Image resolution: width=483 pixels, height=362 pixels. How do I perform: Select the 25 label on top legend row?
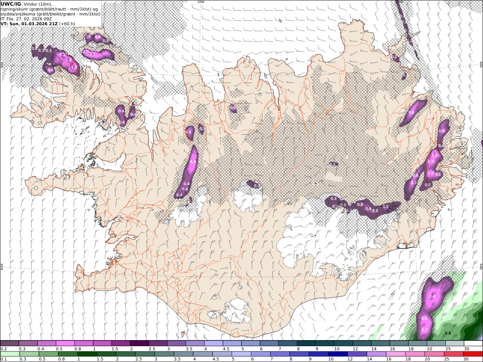(x=448, y=349)
